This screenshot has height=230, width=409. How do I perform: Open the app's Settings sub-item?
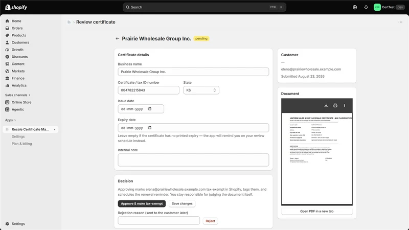pos(18,136)
